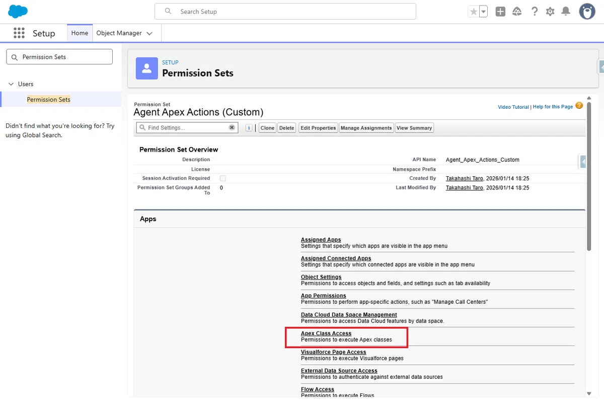Open the Notifications bell
Image resolution: width=604 pixels, height=401 pixels.
[566, 12]
